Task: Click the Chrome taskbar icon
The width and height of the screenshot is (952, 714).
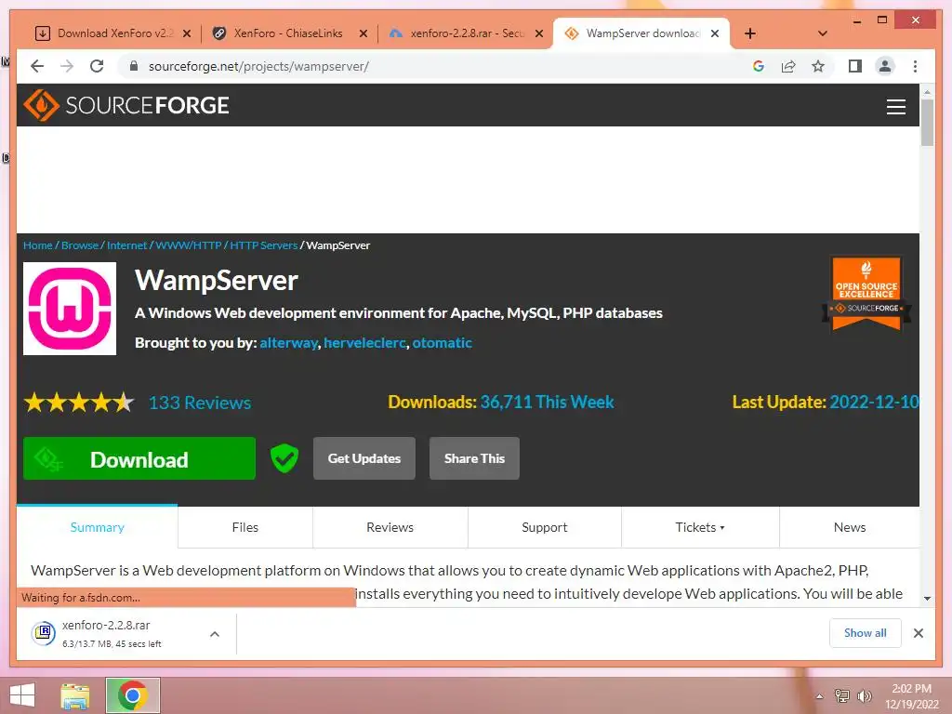Action: coord(133,695)
